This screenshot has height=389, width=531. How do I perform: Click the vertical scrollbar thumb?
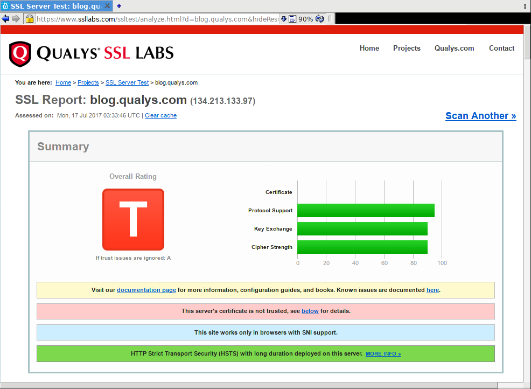coord(527,43)
